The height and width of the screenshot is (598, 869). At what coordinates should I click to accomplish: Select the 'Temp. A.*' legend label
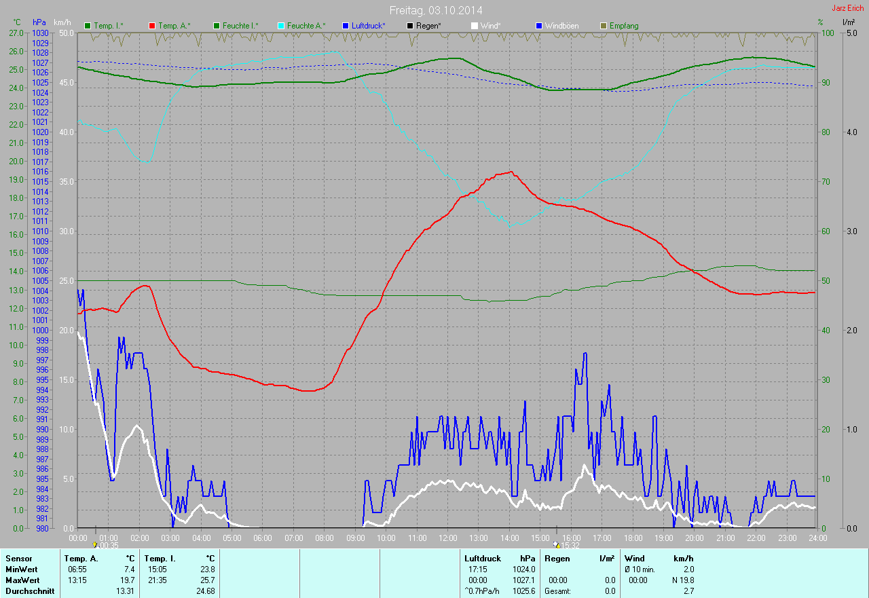pos(174,26)
